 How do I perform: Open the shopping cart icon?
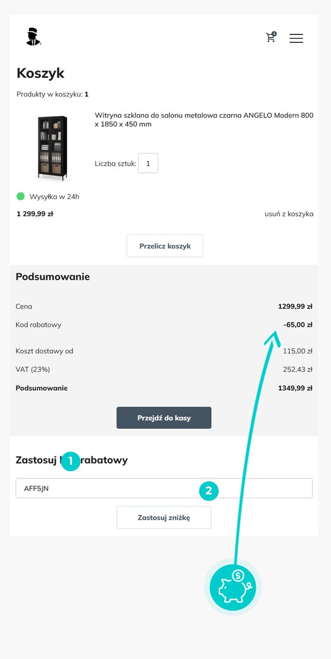click(271, 37)
